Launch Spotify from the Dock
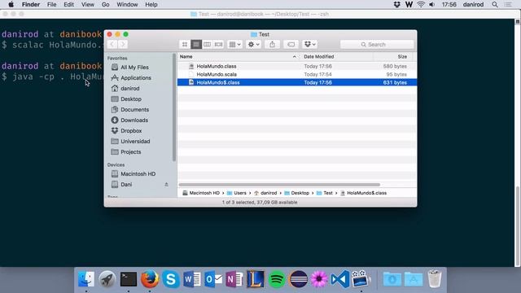521x293 pixels. tap(277, 279)
